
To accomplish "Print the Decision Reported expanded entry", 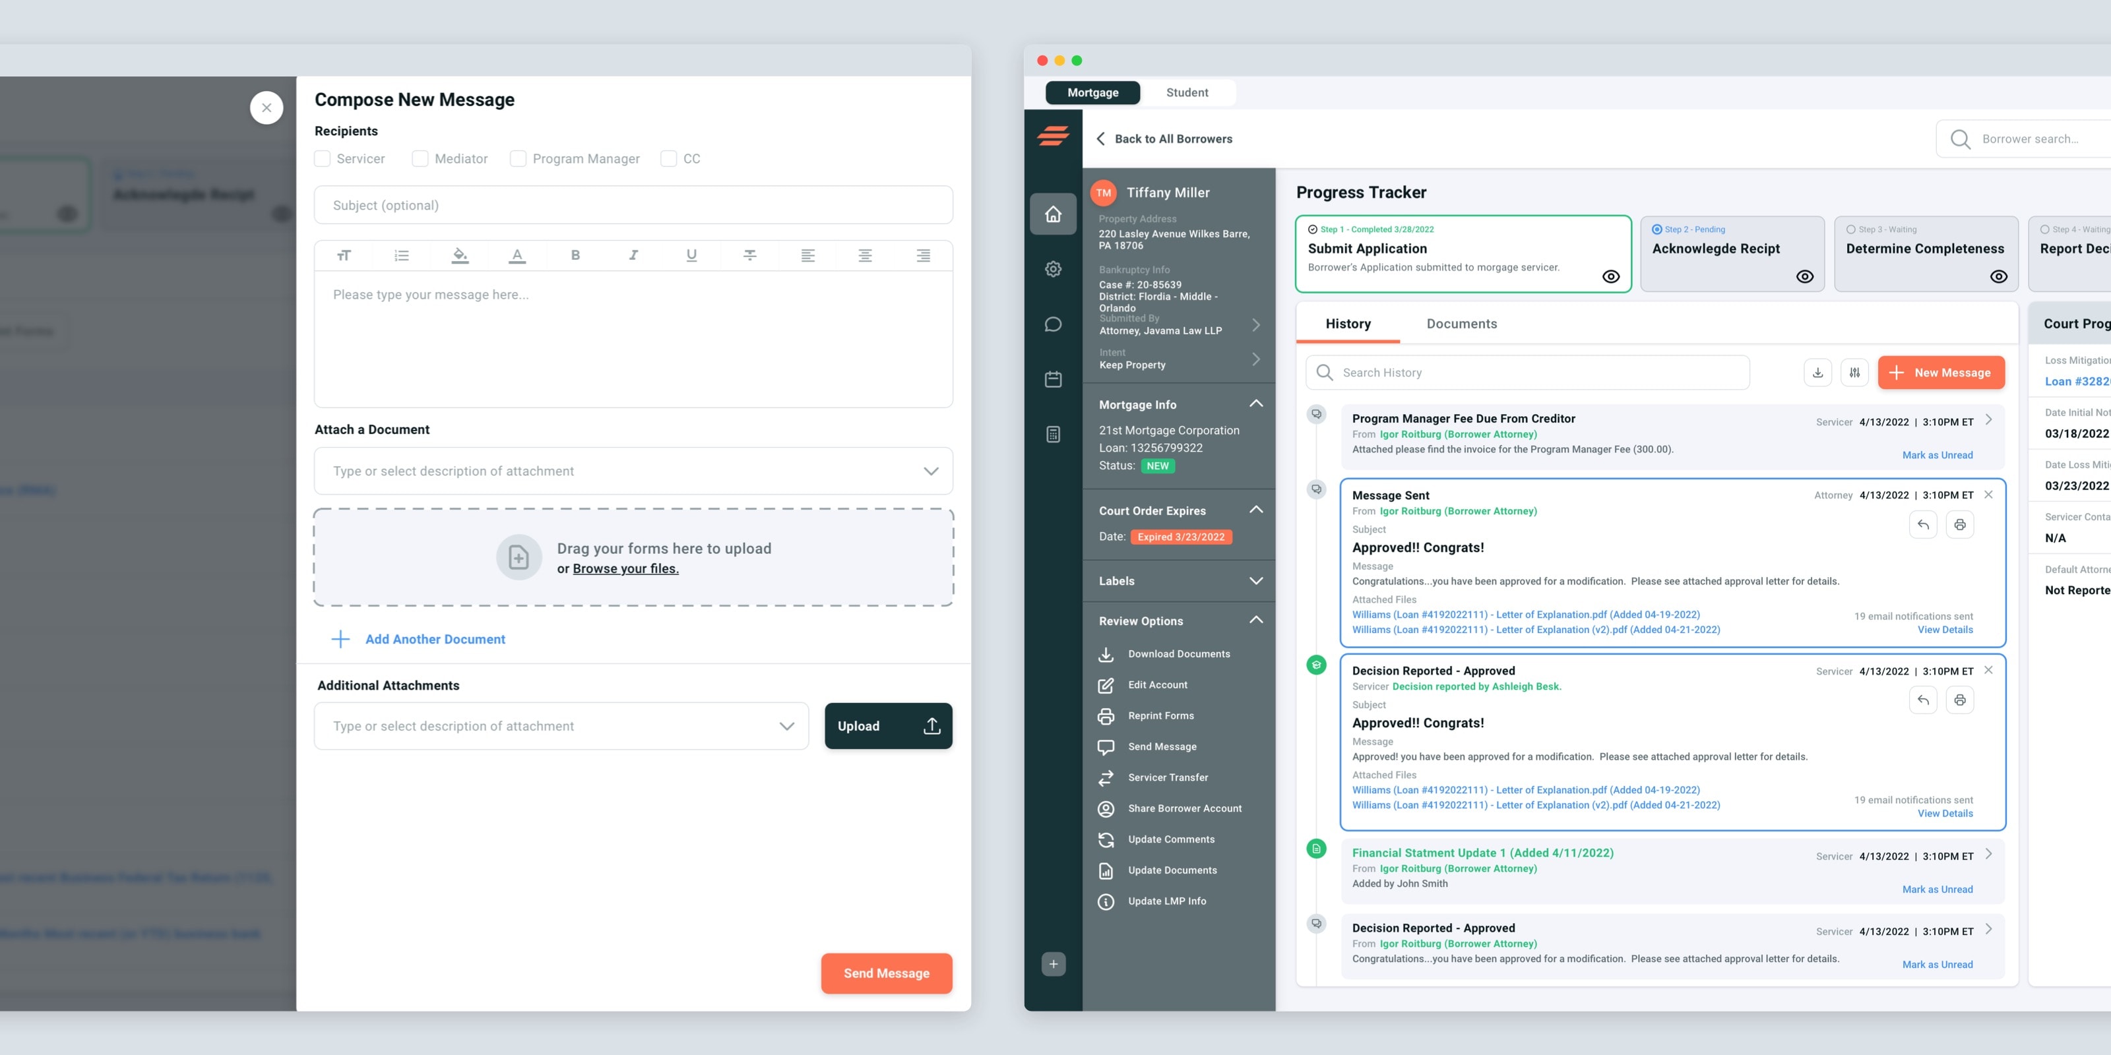I will click(1960, 700).
